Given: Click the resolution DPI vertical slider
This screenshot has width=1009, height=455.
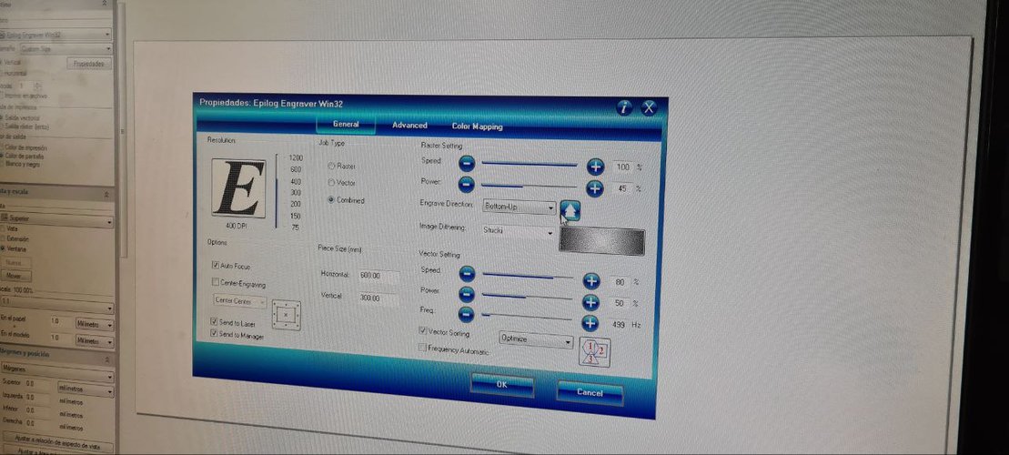Looking at the screenshot, I should (277, 191).
